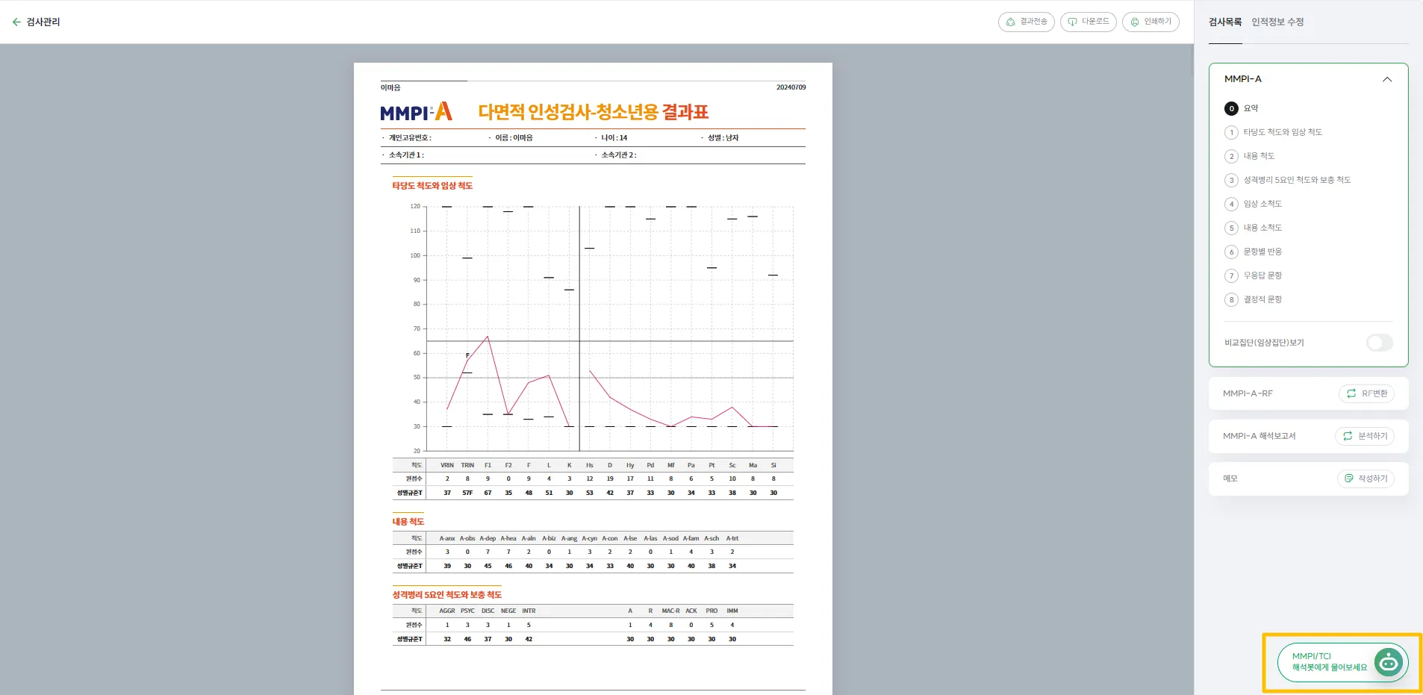Click the RF변환 button

[x=1366, y=393]
